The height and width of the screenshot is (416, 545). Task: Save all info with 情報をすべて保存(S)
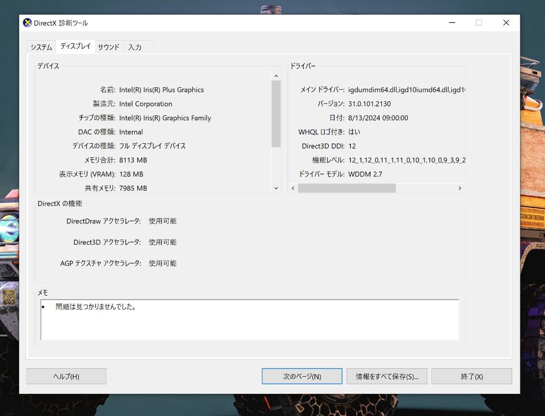pos(387,376)
